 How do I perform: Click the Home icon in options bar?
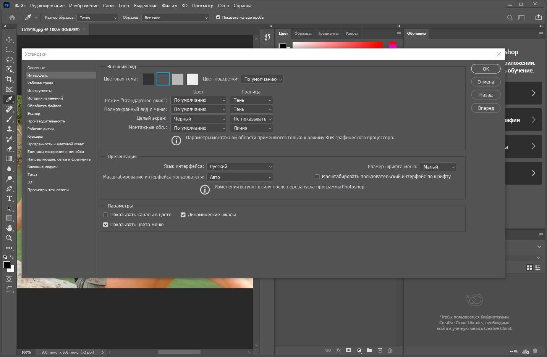tap(12, 18)
